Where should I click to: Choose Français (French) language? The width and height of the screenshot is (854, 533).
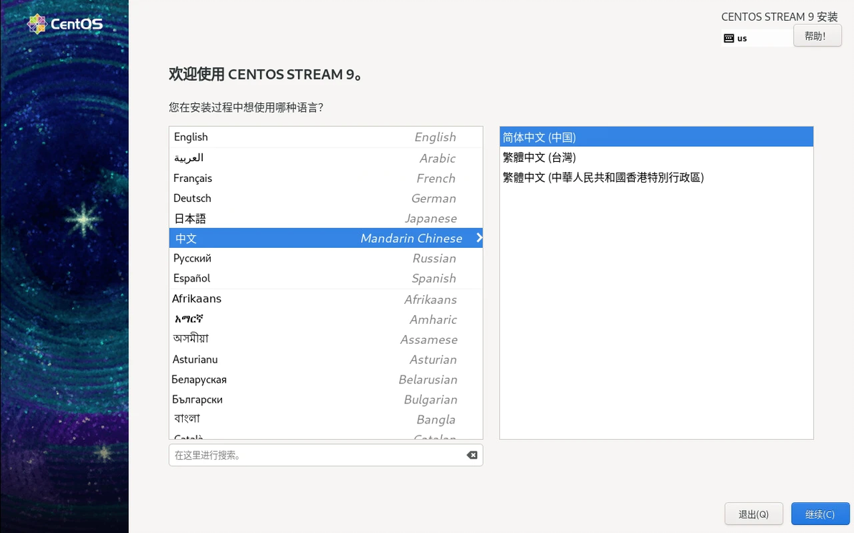pos(326,178)
